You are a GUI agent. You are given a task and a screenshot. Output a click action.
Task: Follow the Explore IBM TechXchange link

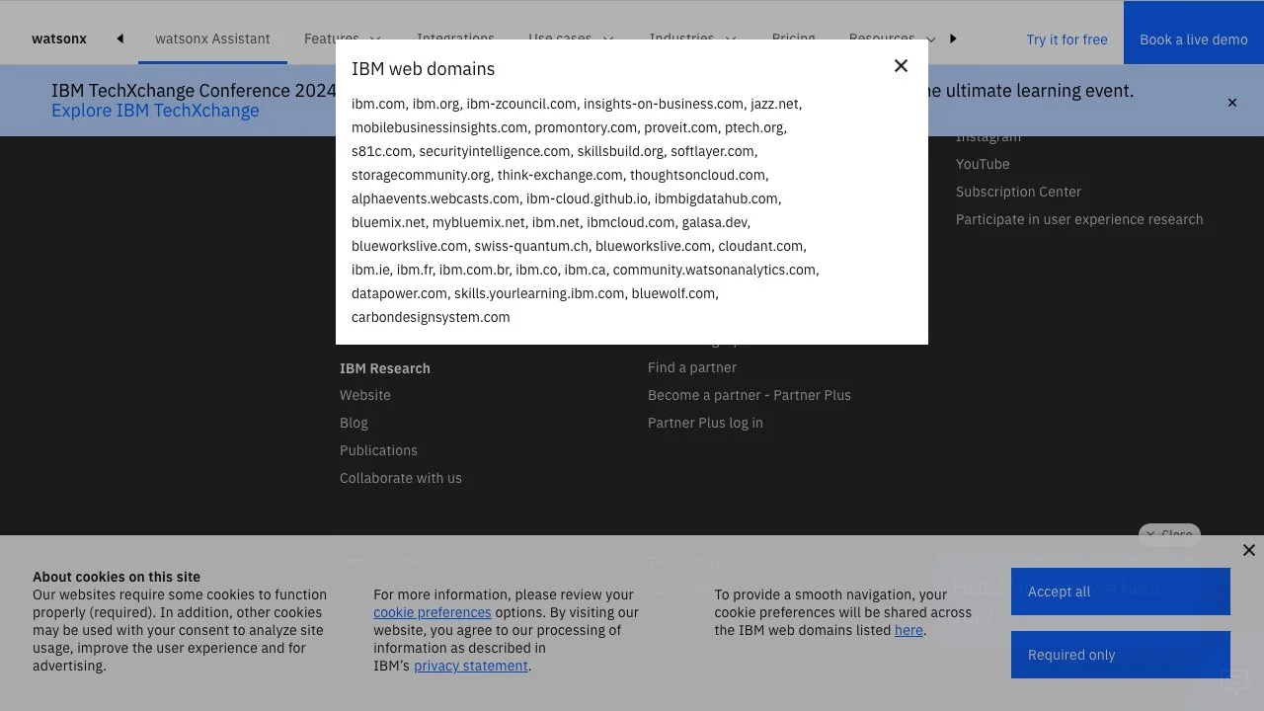point(155,111)
